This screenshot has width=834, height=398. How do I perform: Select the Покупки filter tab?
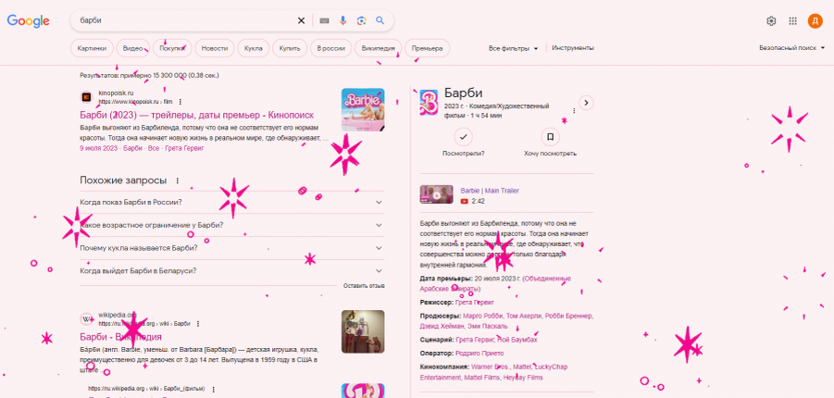coord(172,48)
